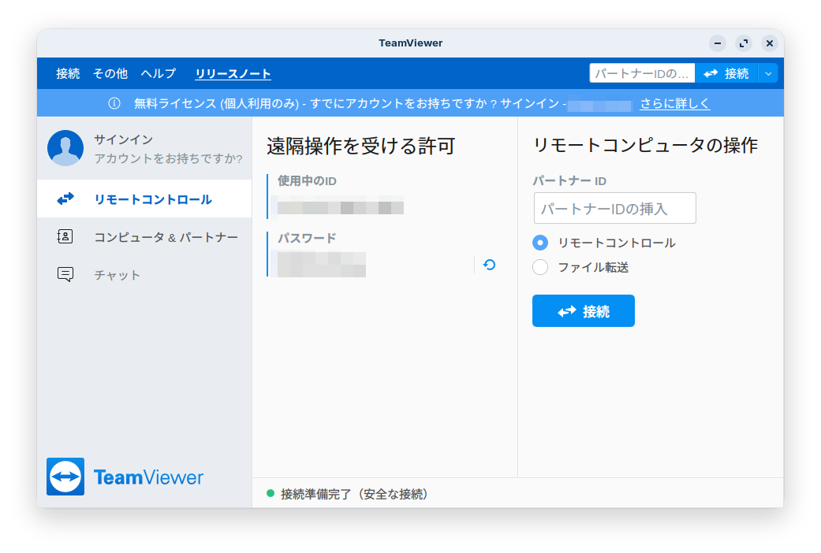The image size is (821, 553).
Task: Refresh the password with the circular arrow icon
Action: 490,265
